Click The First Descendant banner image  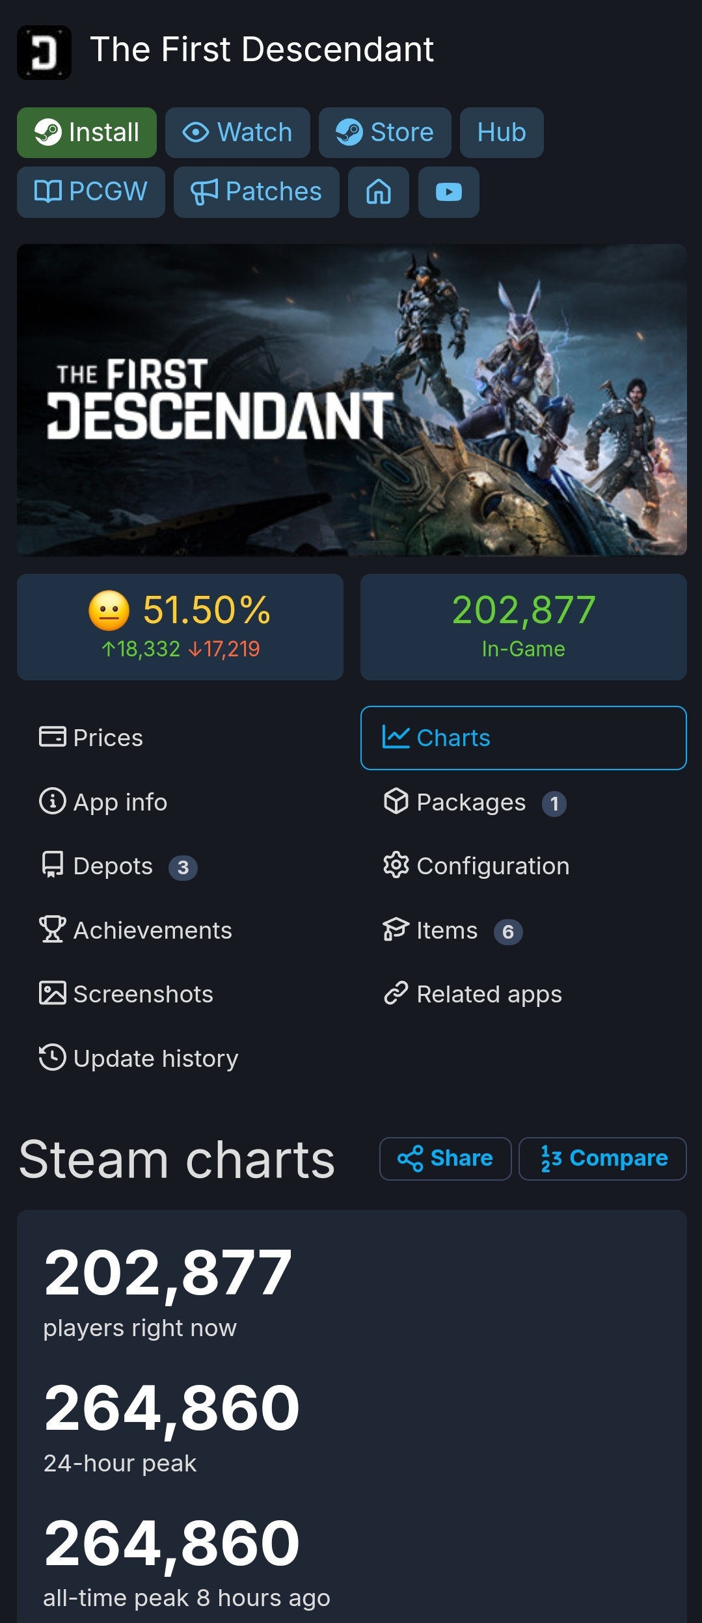[x=351, y=399]
